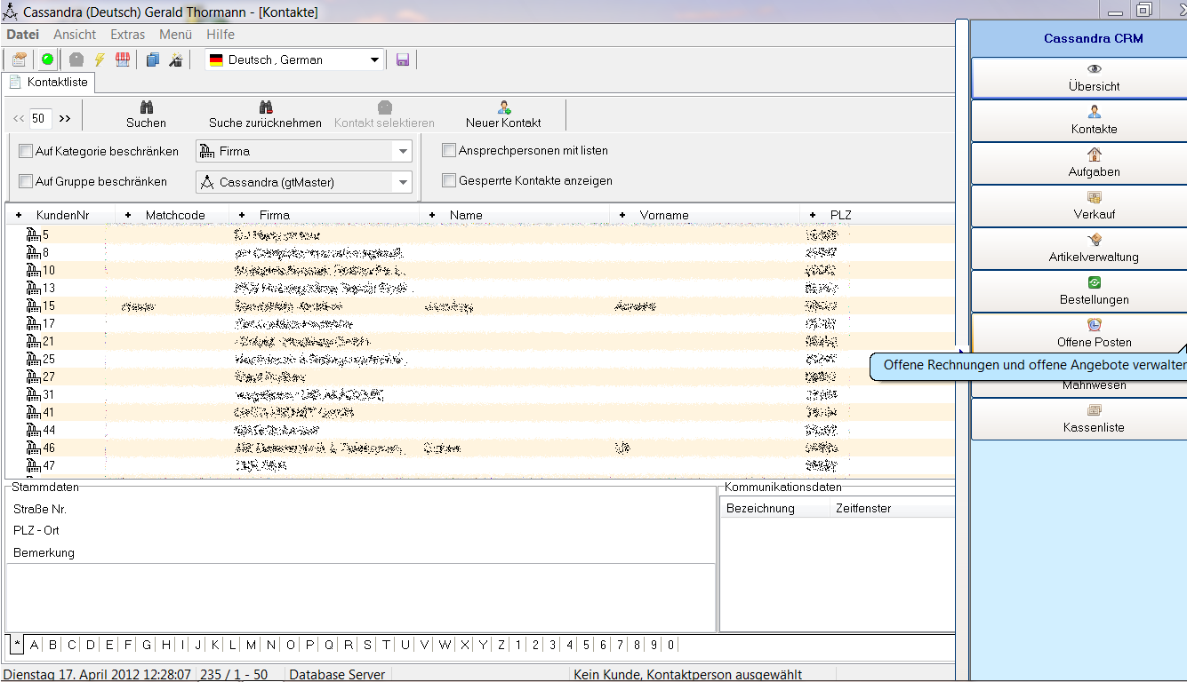The width and height of the screenshot is (1187, 682).
Task: Expand the KundenNr column plus marker
Action: [x=19, y=215]
